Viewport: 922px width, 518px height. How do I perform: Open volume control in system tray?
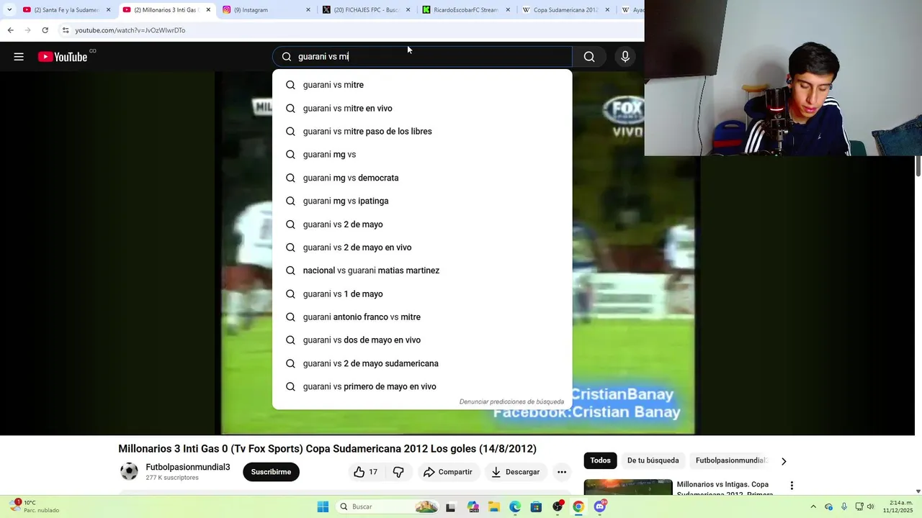tap(870, 506)
